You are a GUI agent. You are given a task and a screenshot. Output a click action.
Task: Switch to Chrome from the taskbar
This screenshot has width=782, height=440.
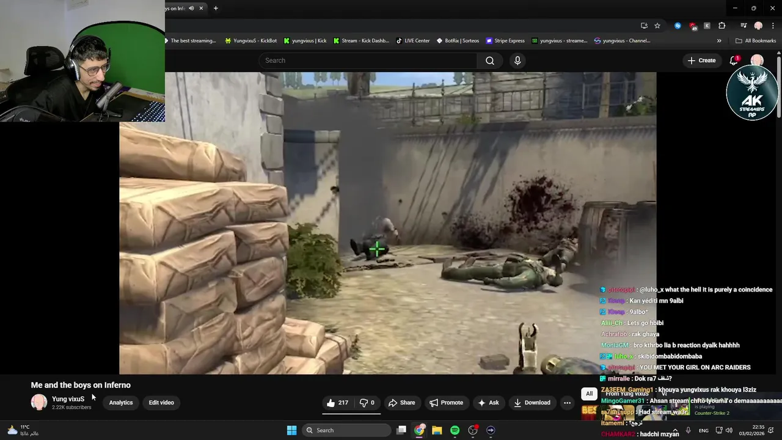[419, 430]
